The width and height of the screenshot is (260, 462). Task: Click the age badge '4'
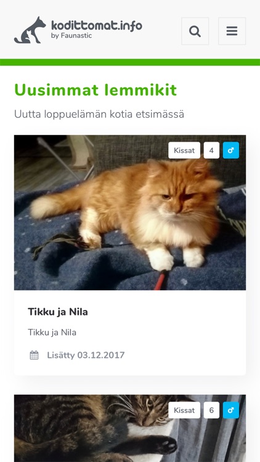click(x=211, y=150)
